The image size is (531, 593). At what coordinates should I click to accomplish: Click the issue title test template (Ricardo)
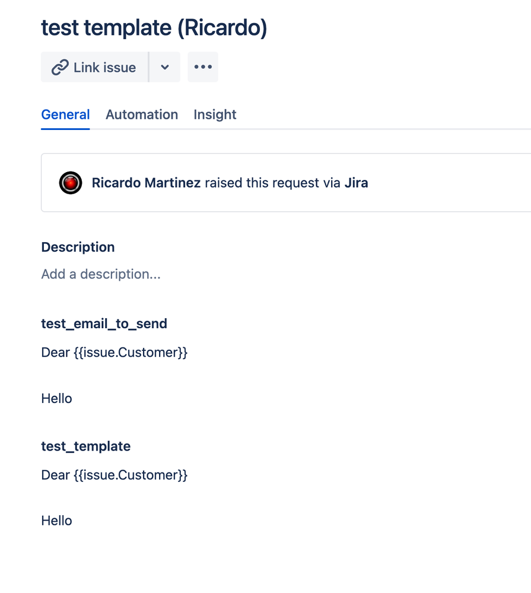click(x=154, y=28)
